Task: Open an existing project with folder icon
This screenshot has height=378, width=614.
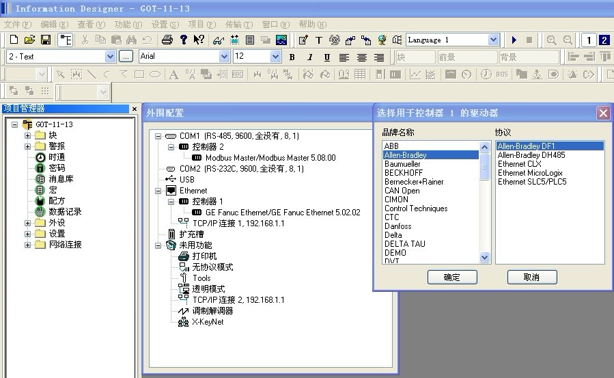Action: click(x=29, y=40)
